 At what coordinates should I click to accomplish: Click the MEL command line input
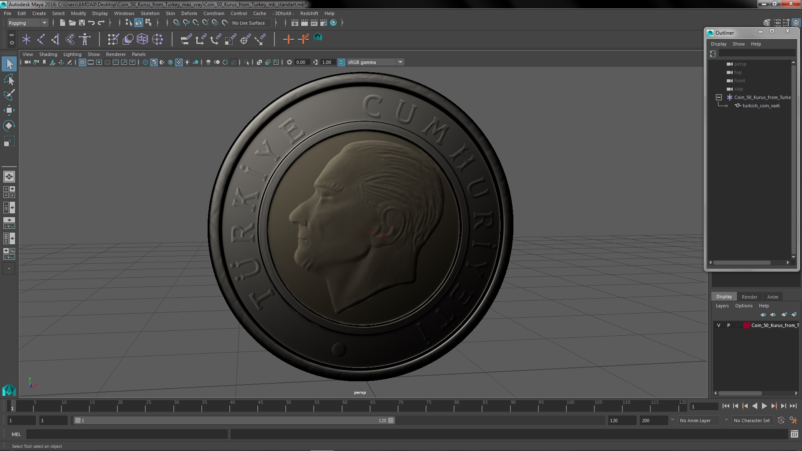[127, 434]
